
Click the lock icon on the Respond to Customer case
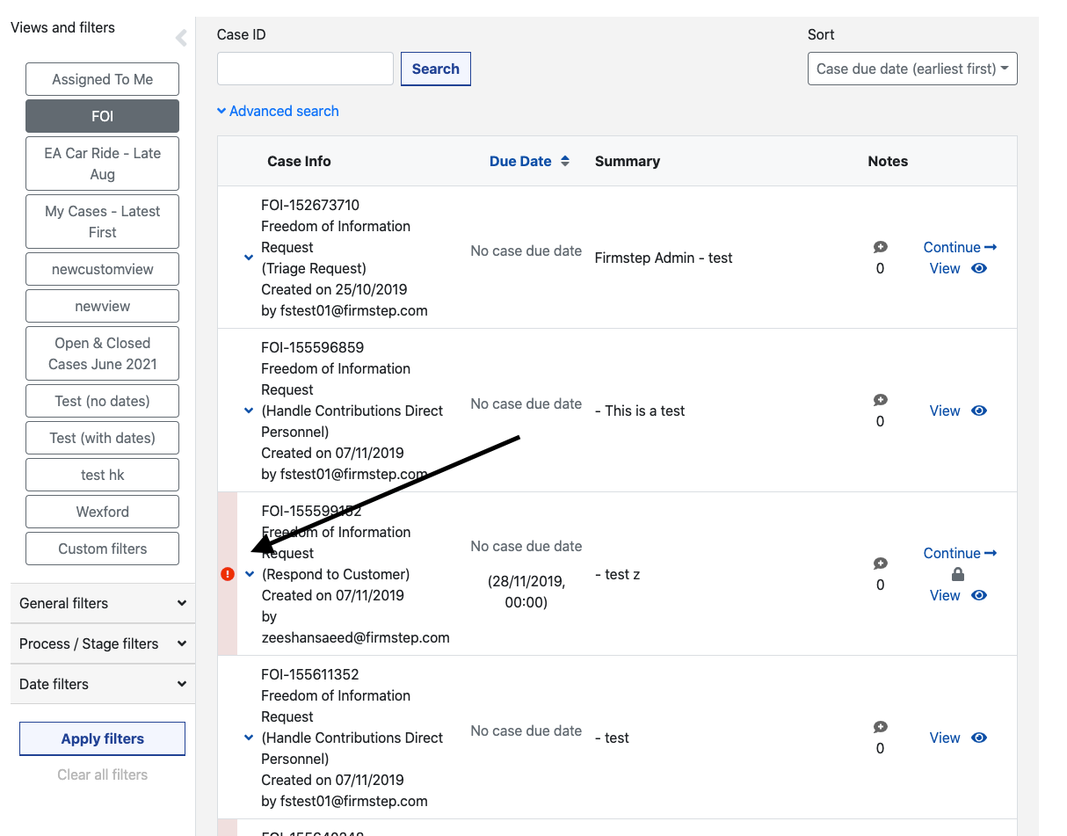click(x=958, y=574)
